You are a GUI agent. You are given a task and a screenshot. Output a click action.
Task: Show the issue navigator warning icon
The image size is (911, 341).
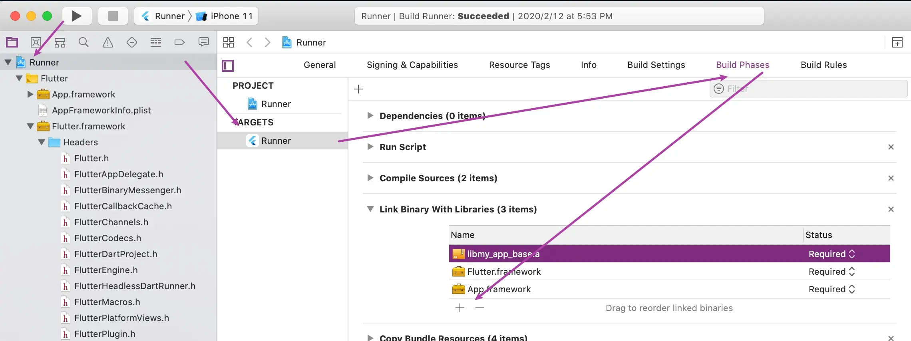(108, 42)
